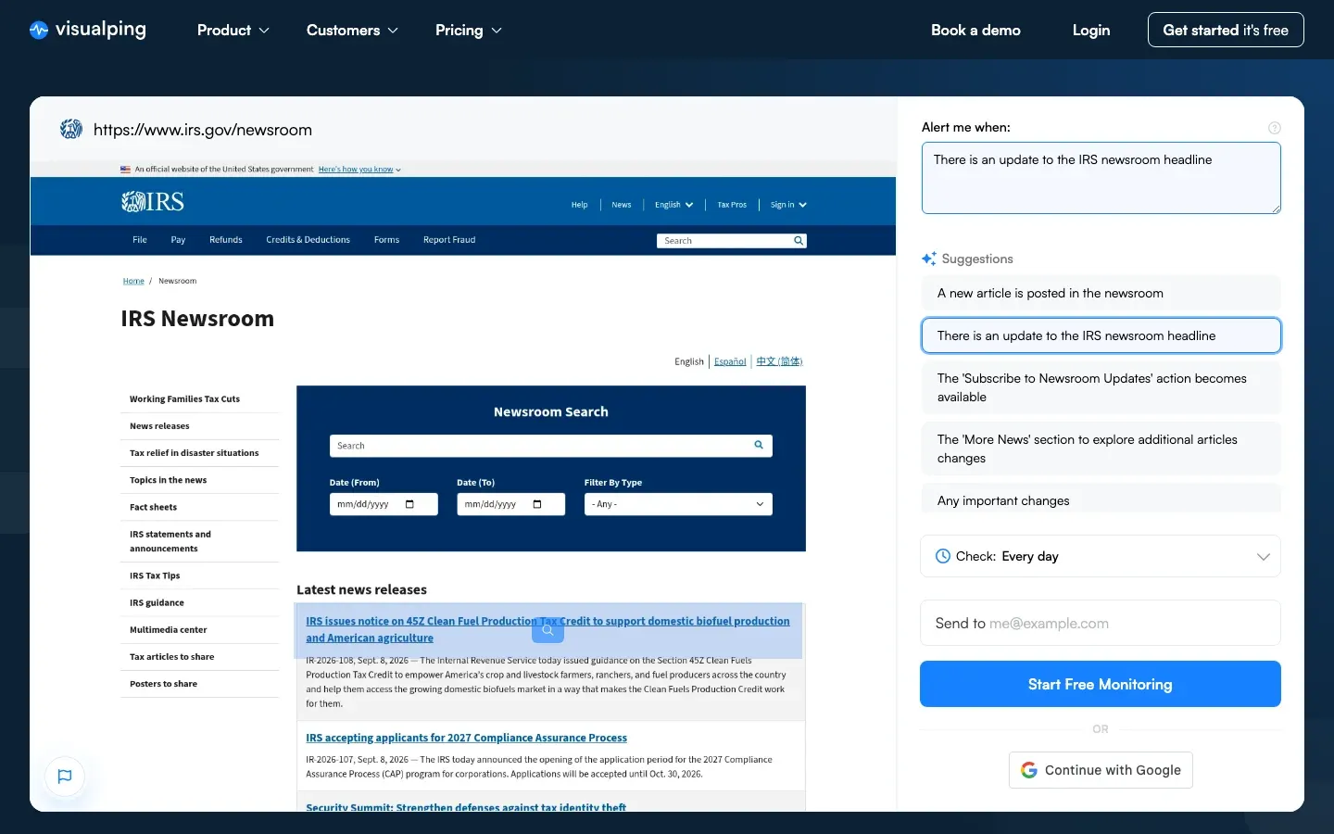Pick the 'More News' section suggestion

click(1101, 449)
